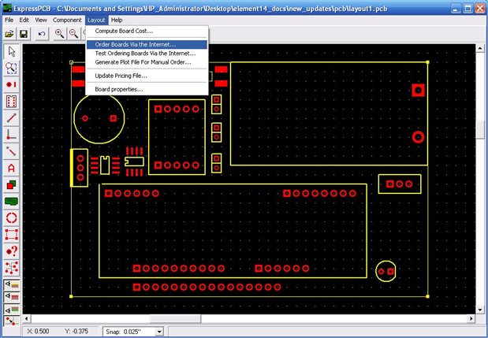Open the Snap grid size dropdown

pos(158,332)
